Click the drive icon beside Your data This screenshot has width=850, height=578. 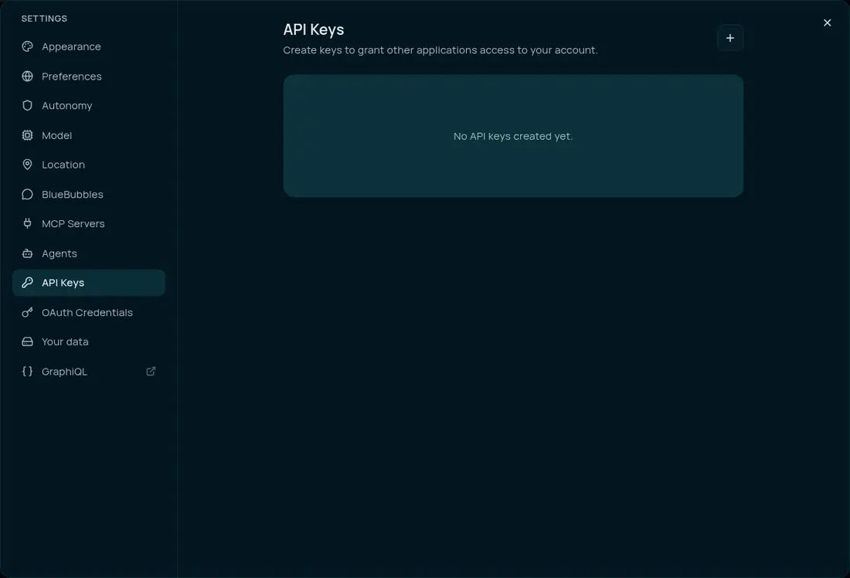pos(27,342)
